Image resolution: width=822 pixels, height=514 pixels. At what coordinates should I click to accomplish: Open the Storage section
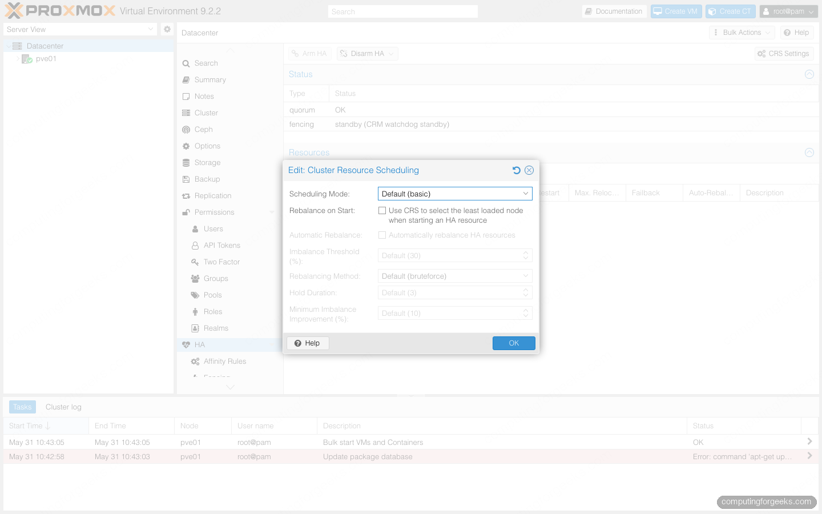(x=207, y=162)
